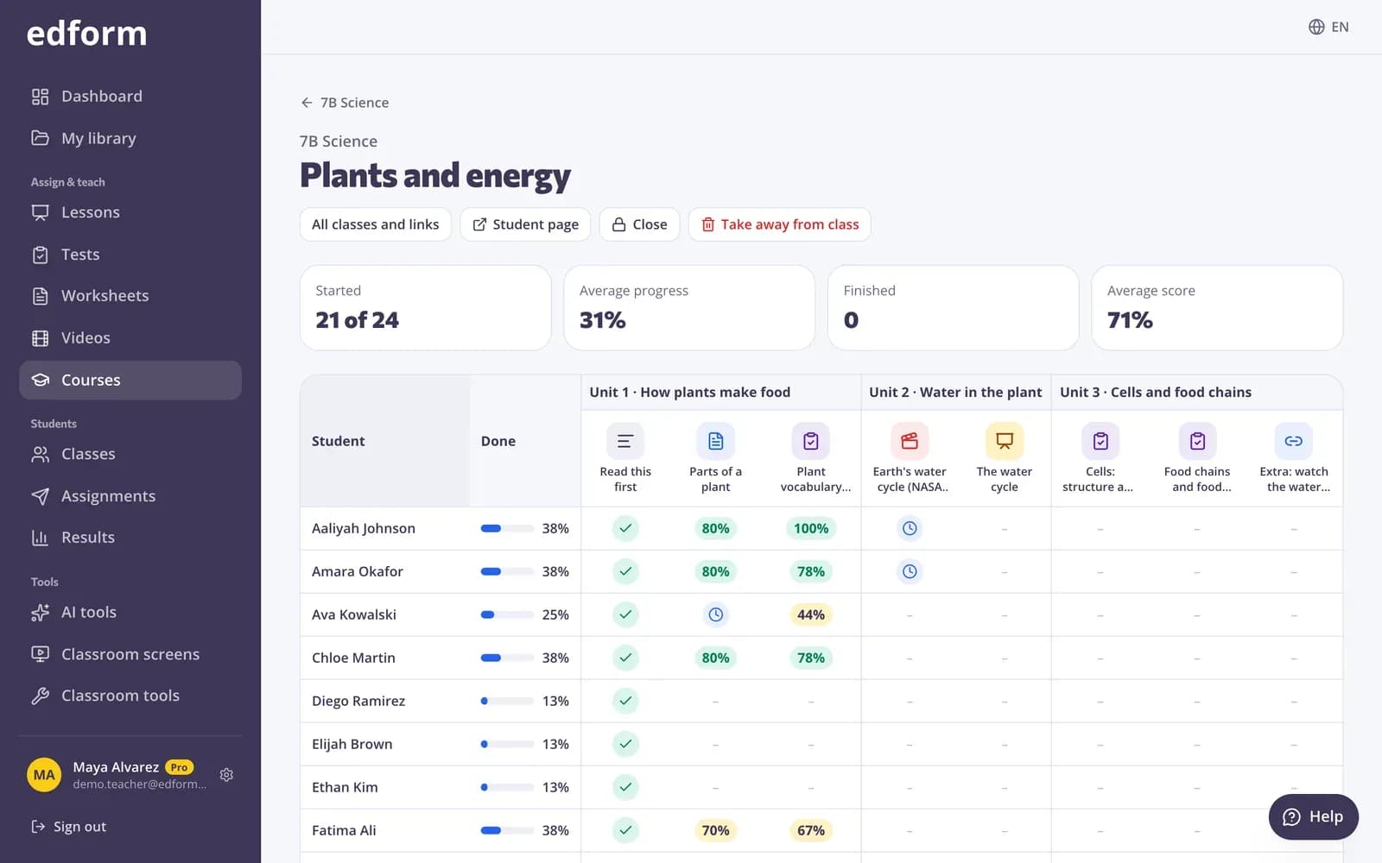Open Cells: structure test icon
The image size is (1382, 863).
(1100, 441)
